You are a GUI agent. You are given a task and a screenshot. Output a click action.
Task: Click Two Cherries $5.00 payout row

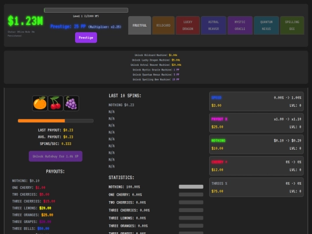(x=31, y=194)
